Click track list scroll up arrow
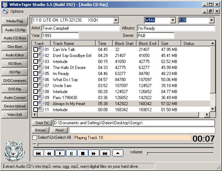 click(212, 43)
